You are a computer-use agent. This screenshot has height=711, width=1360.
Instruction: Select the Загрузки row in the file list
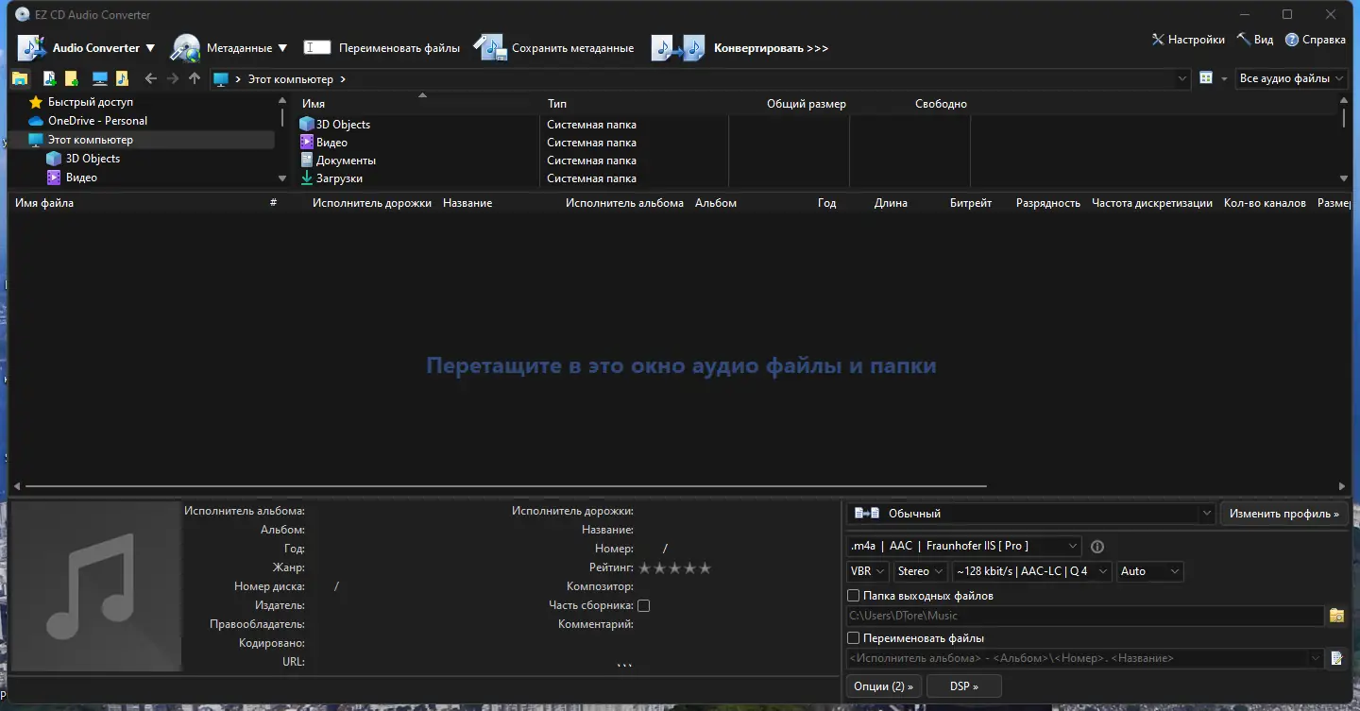coord(341,178)
